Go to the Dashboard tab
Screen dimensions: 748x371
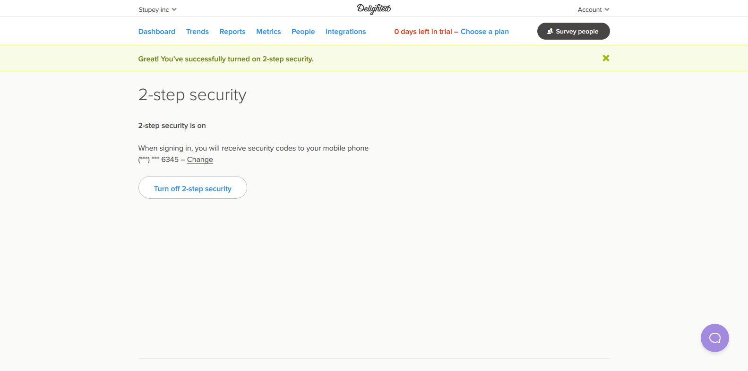click(x=157, y=32)
